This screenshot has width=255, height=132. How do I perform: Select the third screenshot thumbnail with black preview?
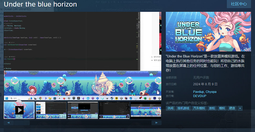tap(83, 110)
